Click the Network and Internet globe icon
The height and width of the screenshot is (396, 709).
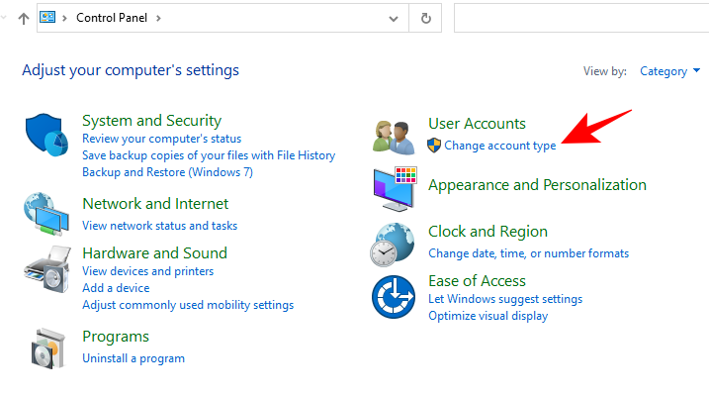pos(46,212)
